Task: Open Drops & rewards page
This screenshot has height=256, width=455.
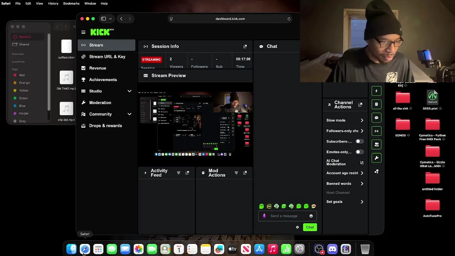Action: click(107, 126)
